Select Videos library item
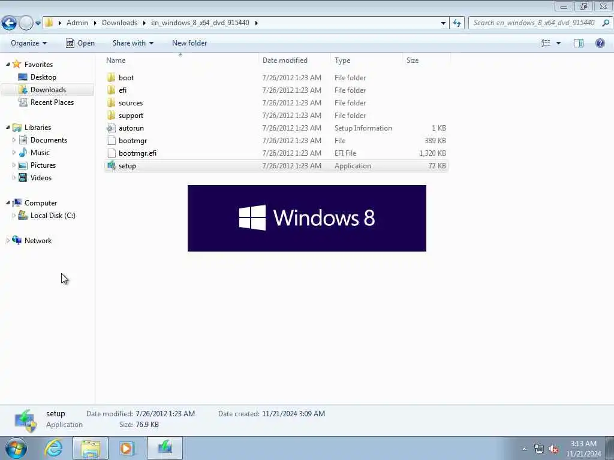The height and width of the screenshot is (460, 614). [x=41, y=177]
